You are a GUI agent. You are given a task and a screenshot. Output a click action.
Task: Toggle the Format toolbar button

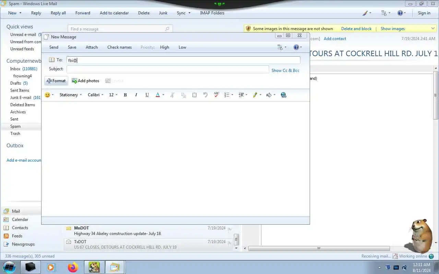pos(56,81)
